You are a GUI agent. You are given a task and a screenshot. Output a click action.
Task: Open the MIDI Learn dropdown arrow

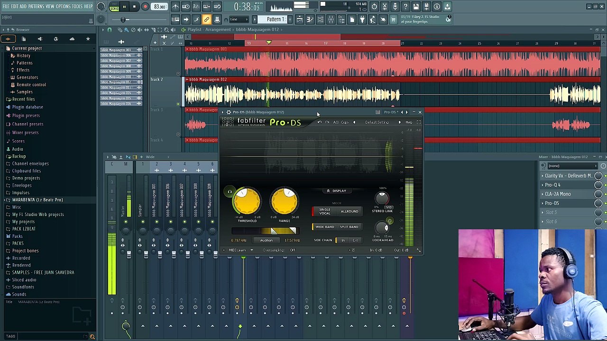[252, 250]
